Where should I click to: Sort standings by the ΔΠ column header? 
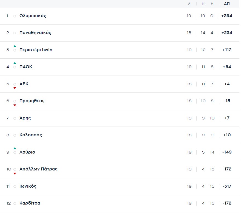pyautogui.click(x=227, y=4)
